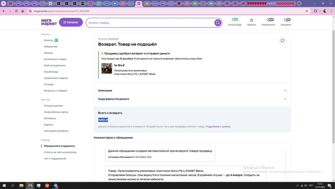Image resolution: width=335 pixels, height=189 pixels.
Task: Open Купленные товары in the sidebar
Action: click(55, 59)
